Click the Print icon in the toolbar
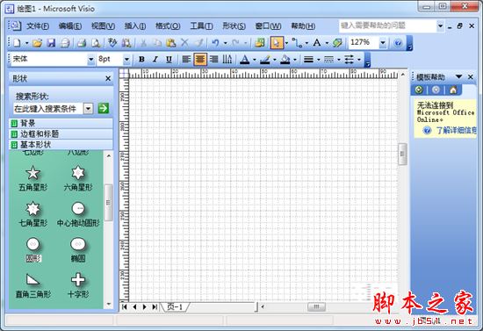 [x=82, y=43]
